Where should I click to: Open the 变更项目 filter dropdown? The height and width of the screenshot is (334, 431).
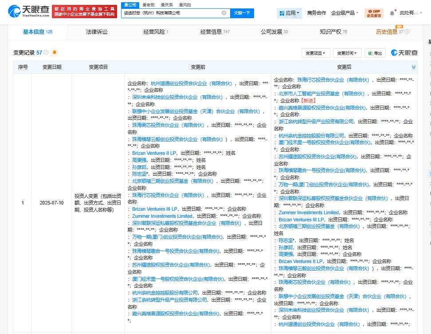coord(316,53)
